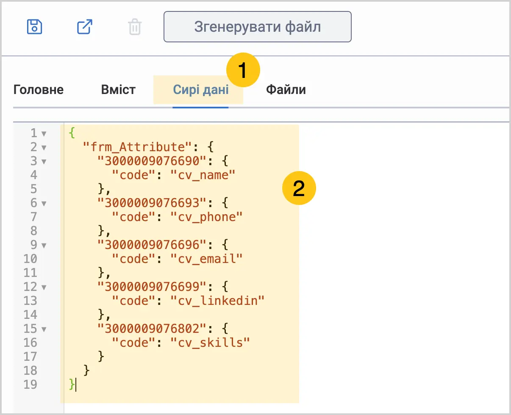Open record in new window icon

85,27
